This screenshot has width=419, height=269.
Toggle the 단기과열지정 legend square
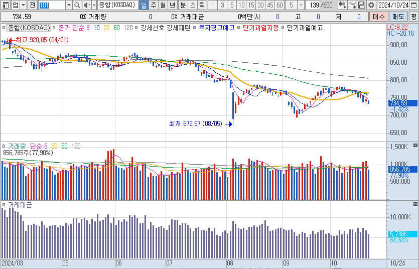click(239, 28)
